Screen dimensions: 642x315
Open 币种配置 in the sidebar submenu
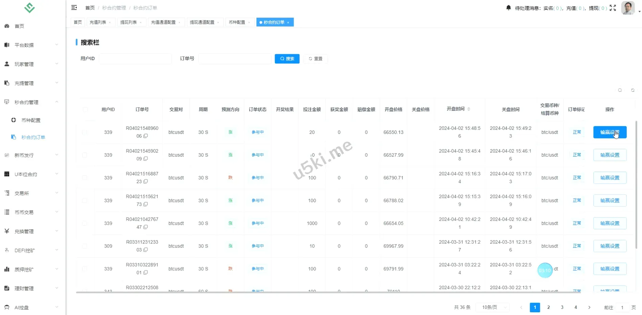point(31,120)
